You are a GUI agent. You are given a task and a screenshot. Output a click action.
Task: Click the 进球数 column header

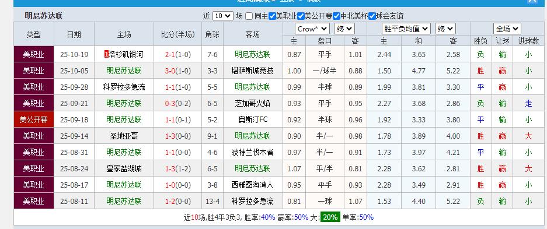528,41
